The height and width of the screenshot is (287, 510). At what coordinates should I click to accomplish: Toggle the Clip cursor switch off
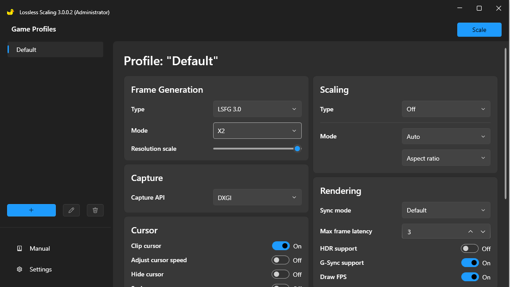coord(280,246)
